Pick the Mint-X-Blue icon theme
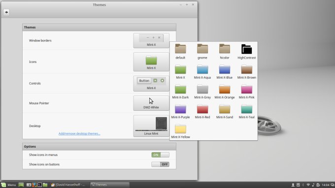 (225, 71)
